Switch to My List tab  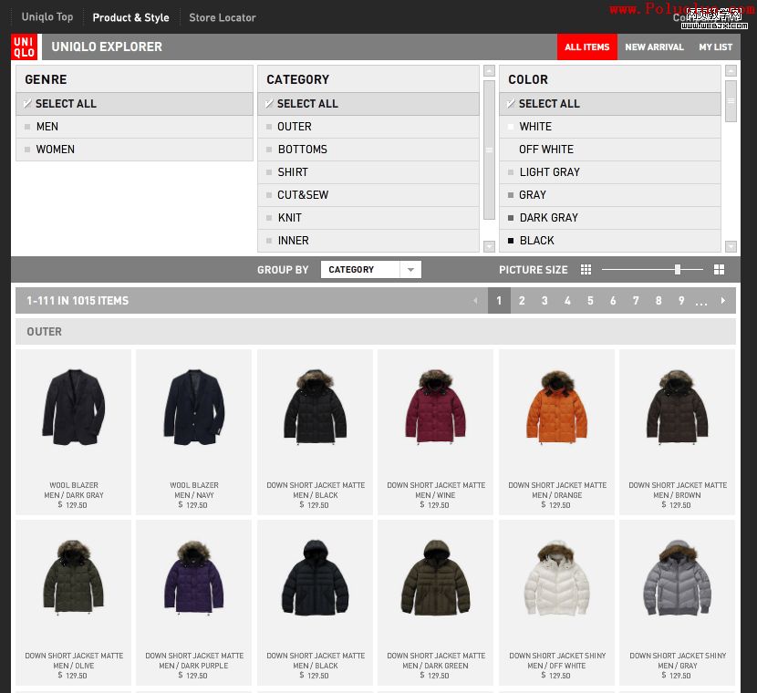point(715,47)
